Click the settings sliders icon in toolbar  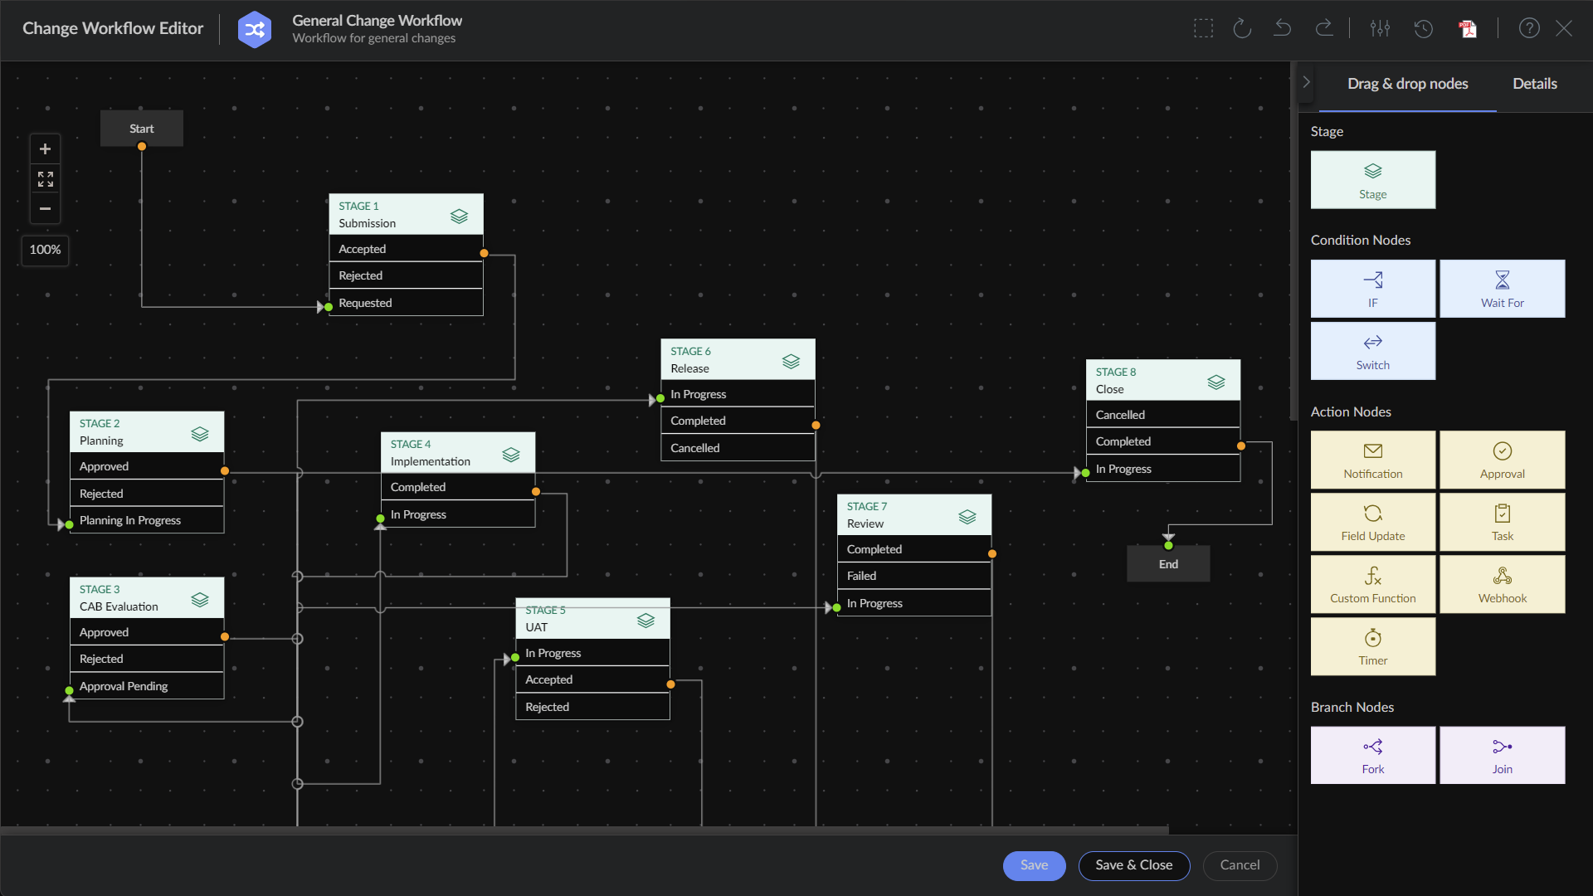point(1380,28)
